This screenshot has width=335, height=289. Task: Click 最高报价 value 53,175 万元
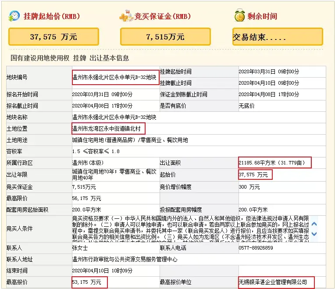click(x=86, y=282)
